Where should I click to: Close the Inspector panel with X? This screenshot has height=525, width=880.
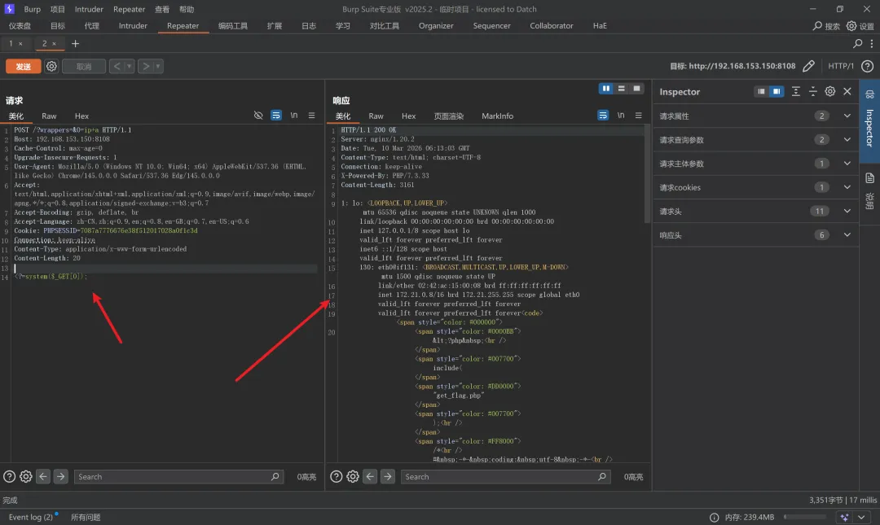coord(847,92)
